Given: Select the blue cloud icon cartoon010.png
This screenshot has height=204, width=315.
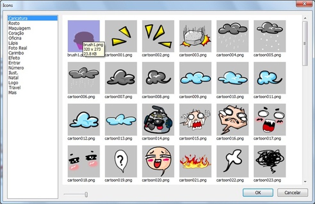Looking at the screenshot, I should point(232,77).
